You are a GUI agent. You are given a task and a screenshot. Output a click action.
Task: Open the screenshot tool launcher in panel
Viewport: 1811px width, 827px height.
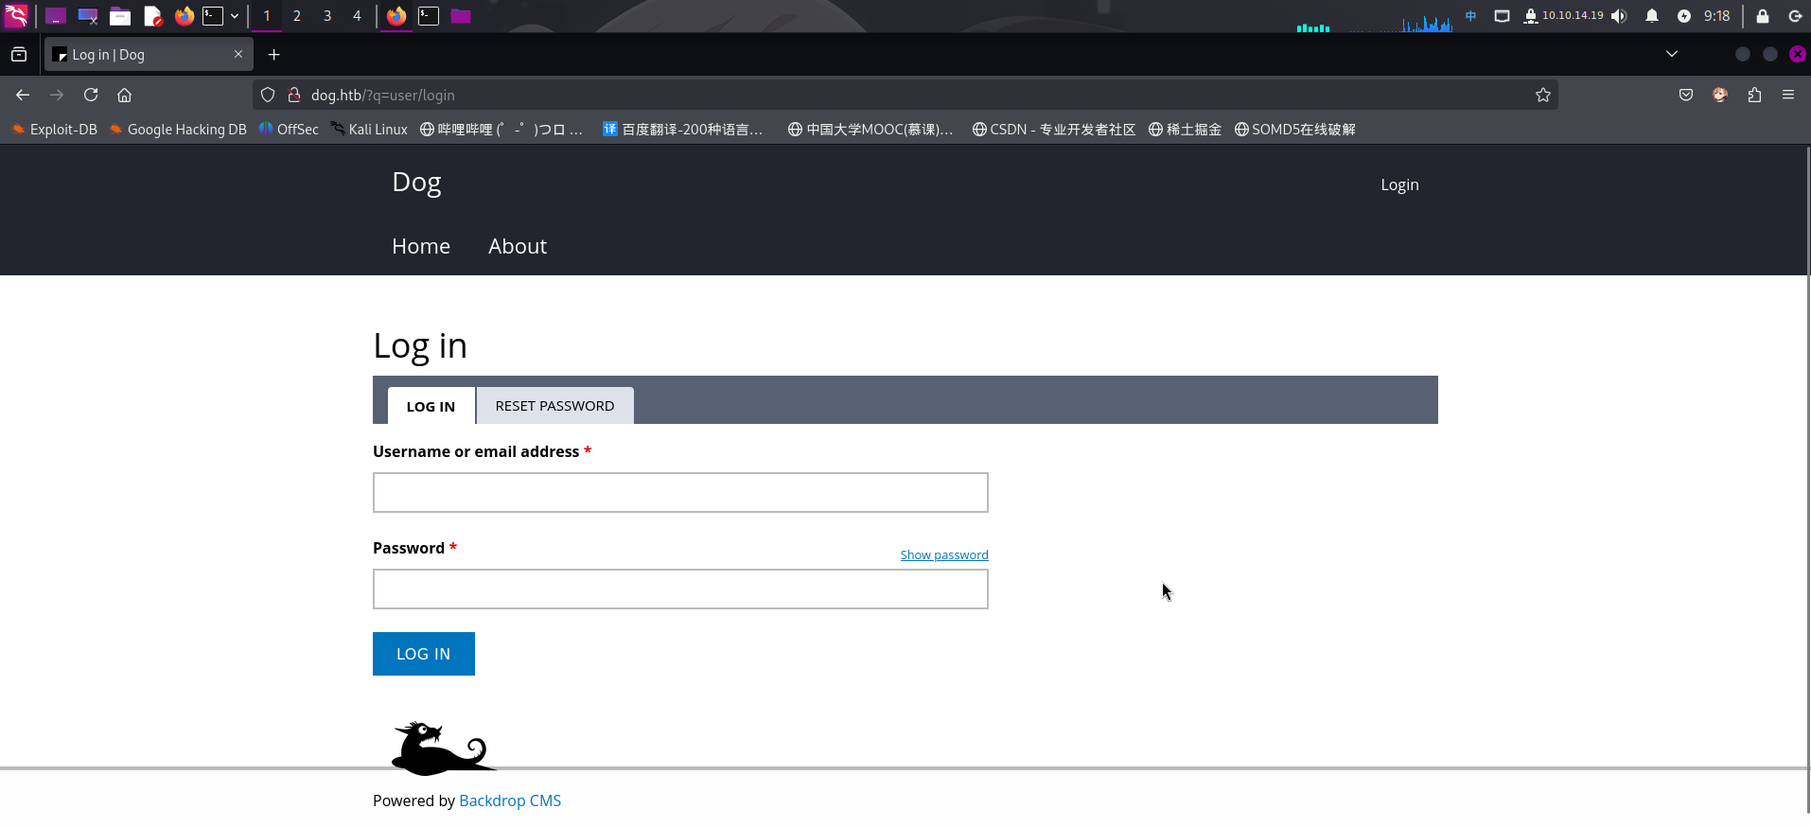(x=88, y=16)
